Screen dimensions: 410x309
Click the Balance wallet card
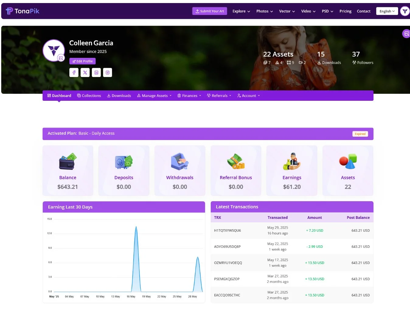(68, 170)
